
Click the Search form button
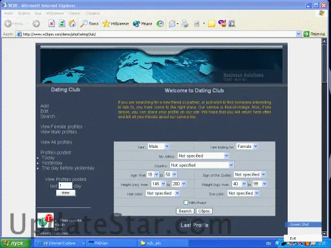tap(185, 211)
